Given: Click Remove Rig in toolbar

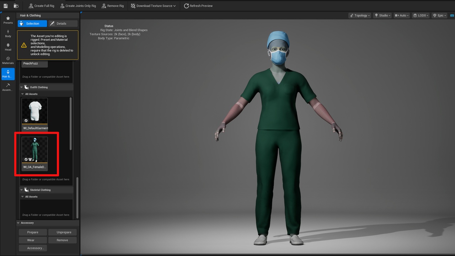Looking at the screenshot, I should click(x=113, y=6).
